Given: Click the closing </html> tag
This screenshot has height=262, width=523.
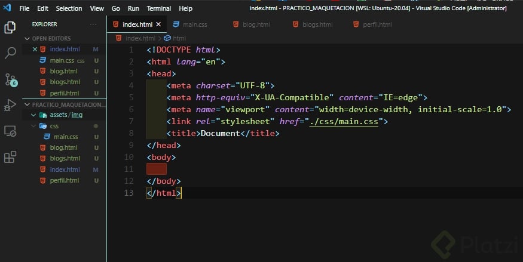Looking at the screenshot, I should tap(164, 193).
